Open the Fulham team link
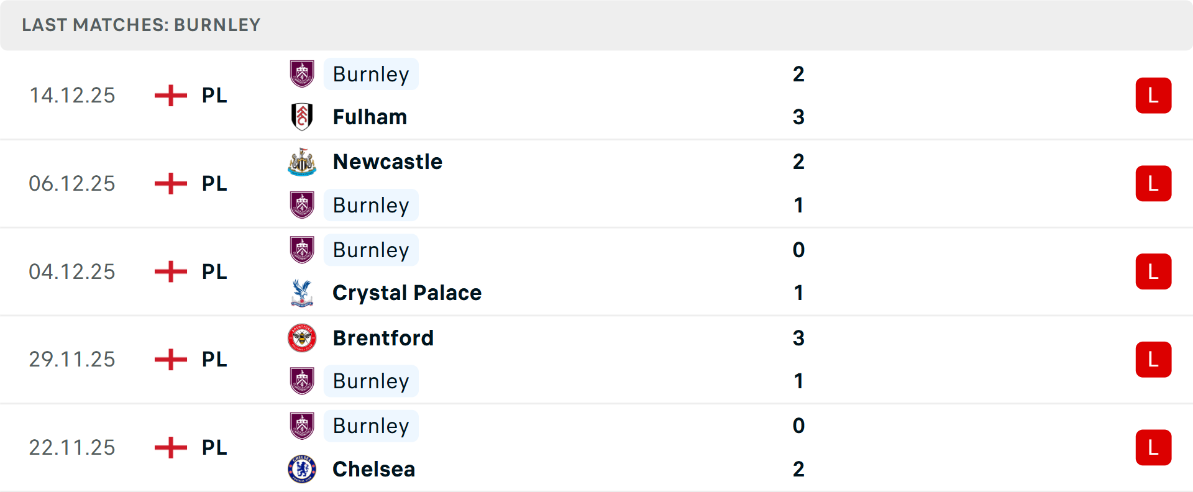The height and width of the screenshot is (492, 1193). [370, 117]
